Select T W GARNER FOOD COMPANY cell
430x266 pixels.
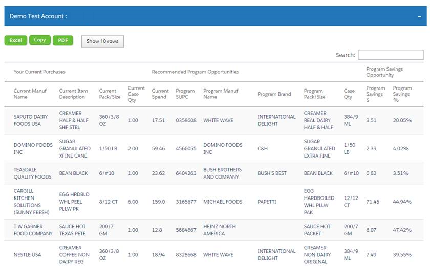pyautogui.click(x=33, y=230)
